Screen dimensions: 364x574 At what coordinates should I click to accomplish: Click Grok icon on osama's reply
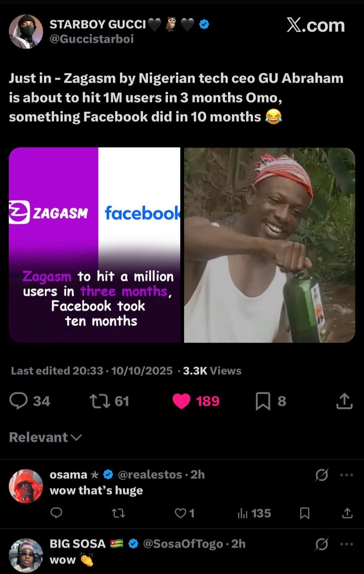(x=321, y=475)
